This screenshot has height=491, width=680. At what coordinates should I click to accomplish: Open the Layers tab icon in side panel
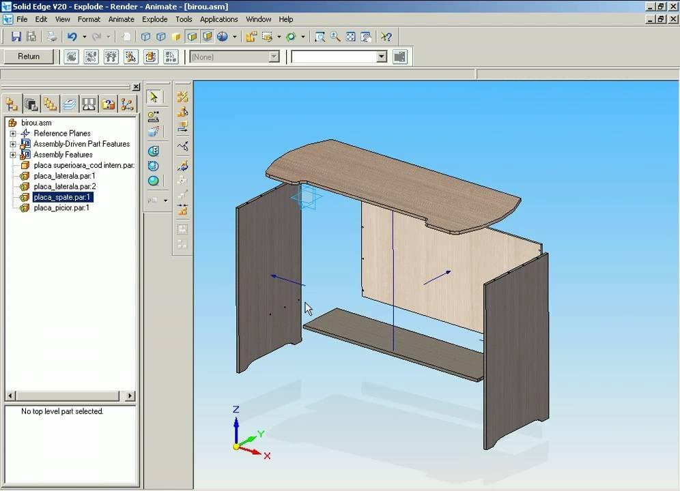(69, 104)
